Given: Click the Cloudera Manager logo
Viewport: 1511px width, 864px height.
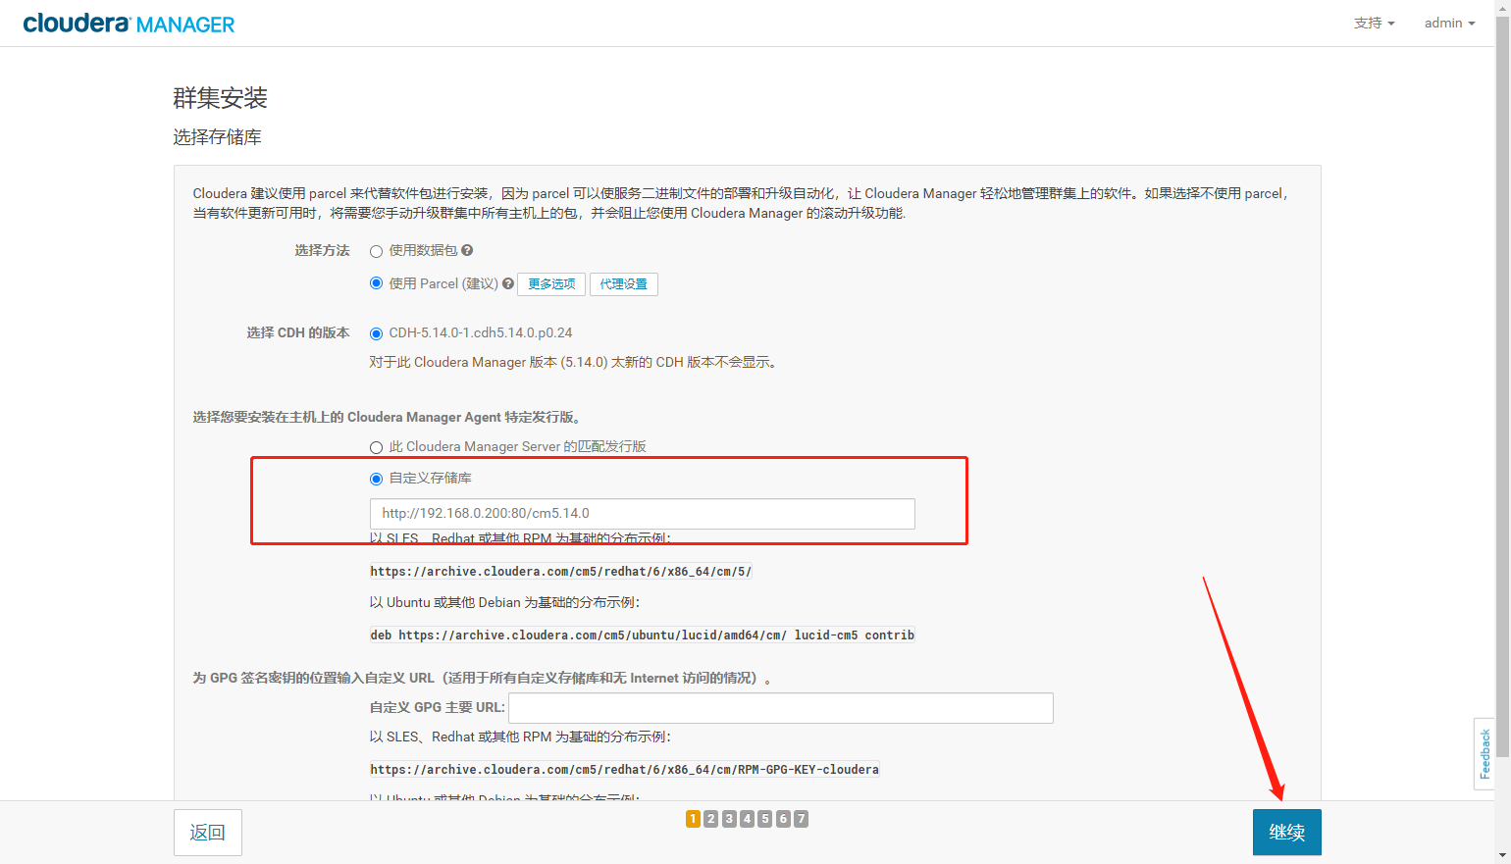Looking at the screenshot, I should click(129, 24).
